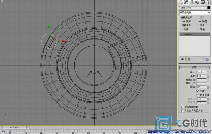This screenshot has height=134, width=212.
Task: Click the 高度 height value field
Action: [202, 76]
